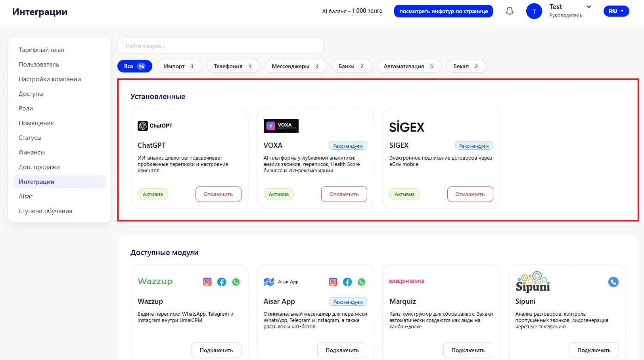Click the Test user avatar

(x=534, y=11)
